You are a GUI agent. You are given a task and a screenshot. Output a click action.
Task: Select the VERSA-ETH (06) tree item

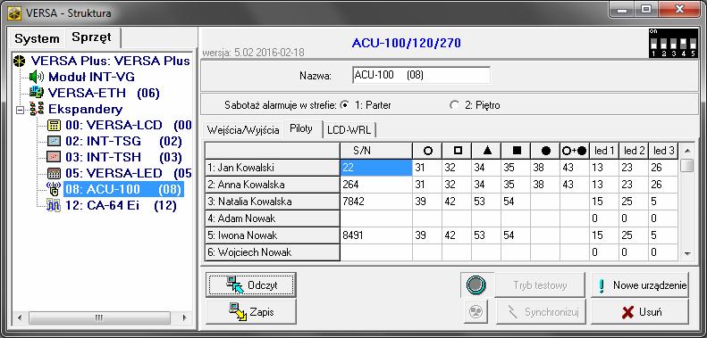pyautogui.click(x=104, y=93)
